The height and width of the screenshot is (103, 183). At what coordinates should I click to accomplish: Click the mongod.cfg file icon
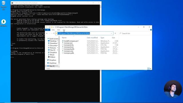63,45
